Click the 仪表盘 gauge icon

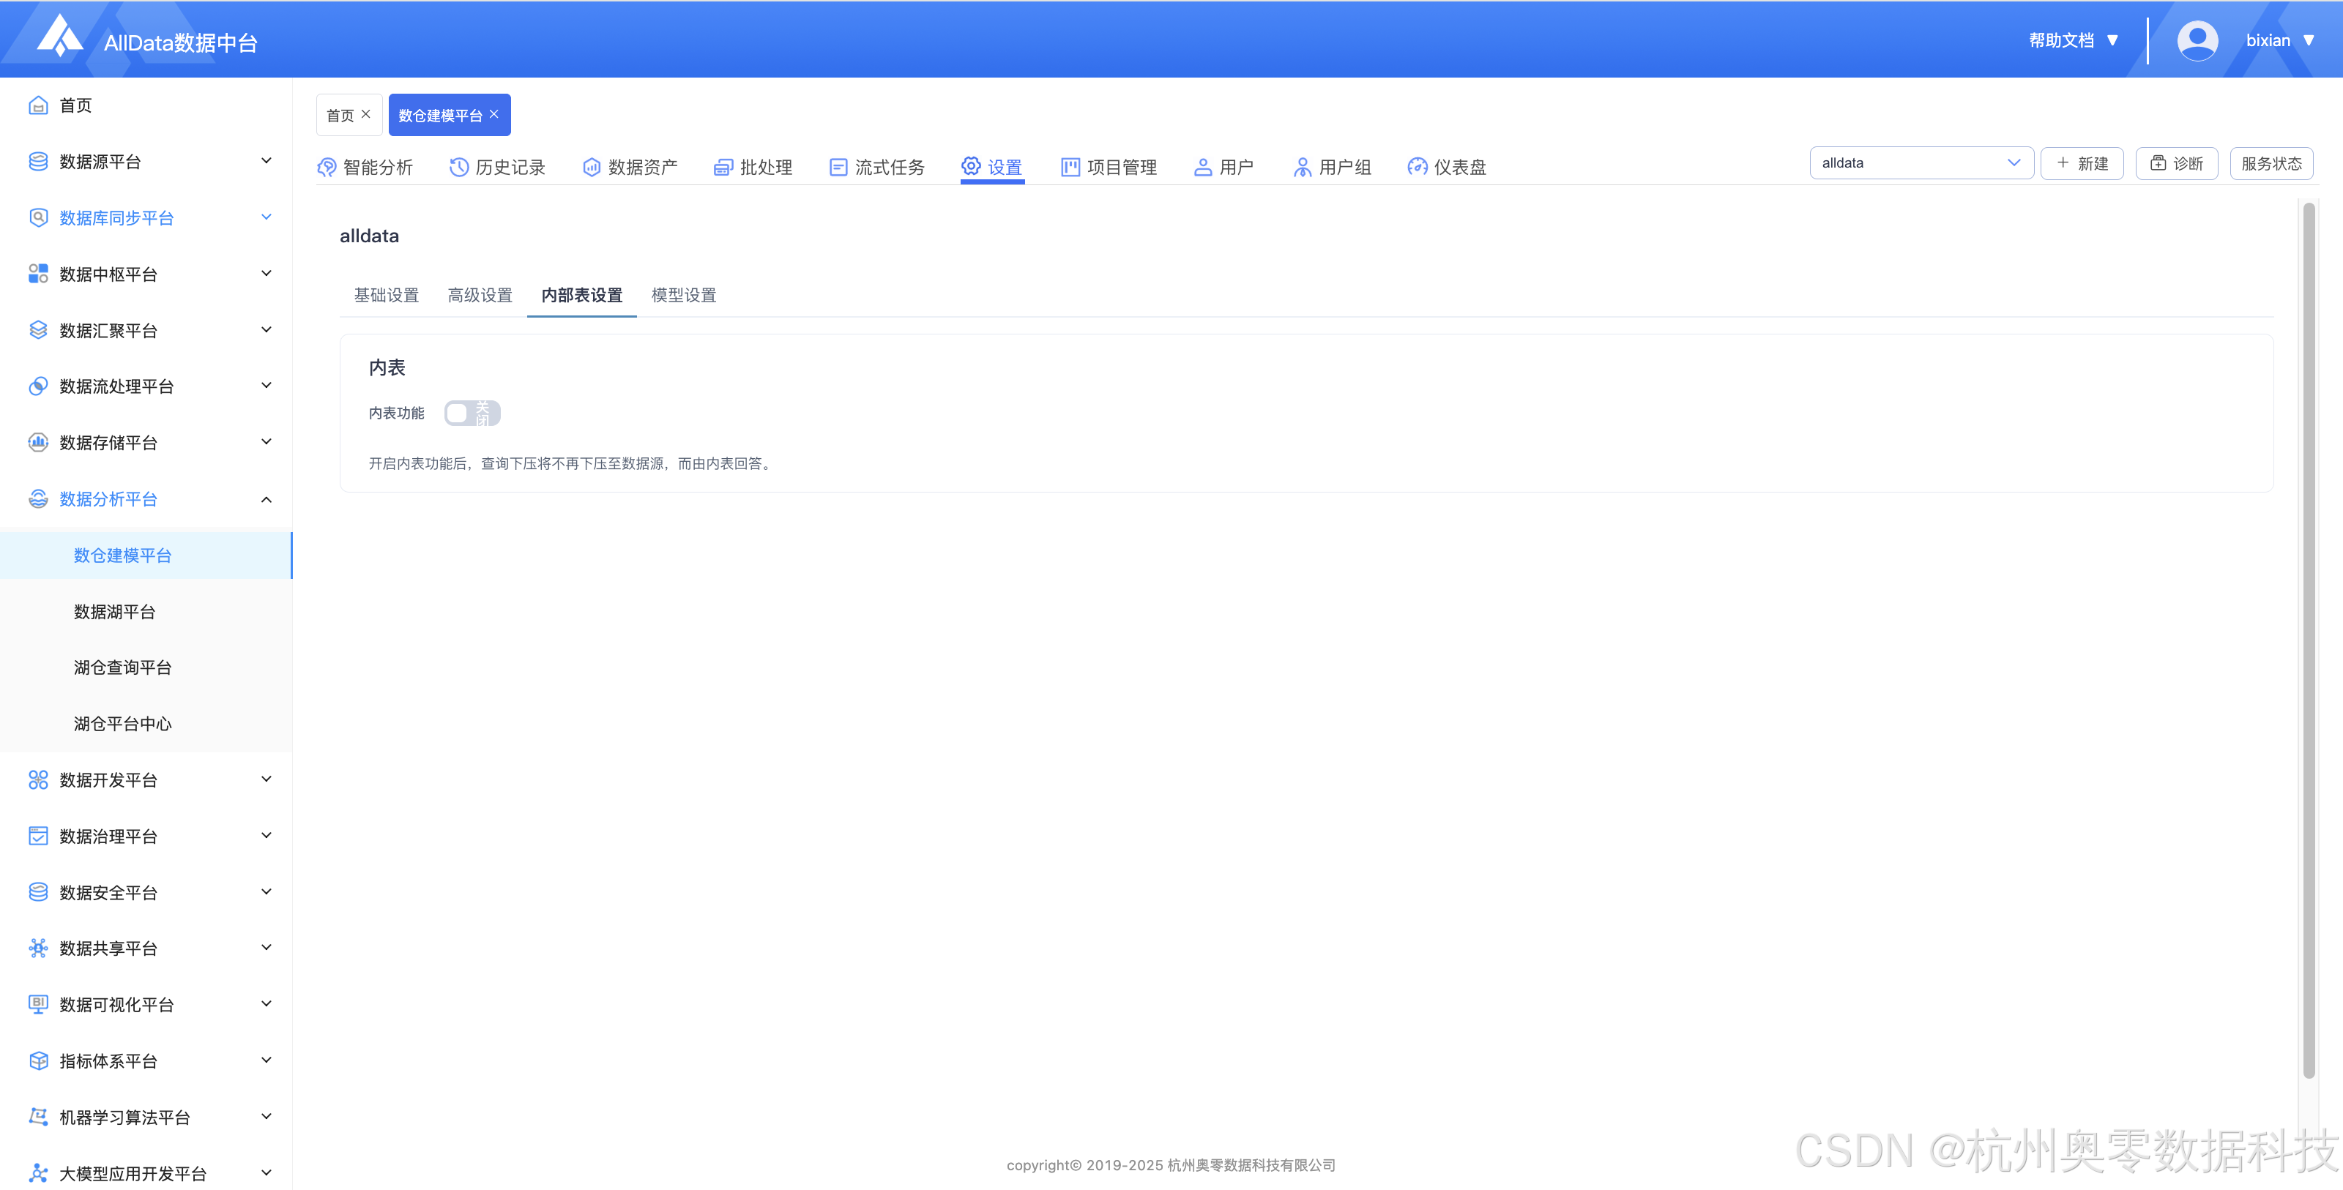click(1417, 168)
